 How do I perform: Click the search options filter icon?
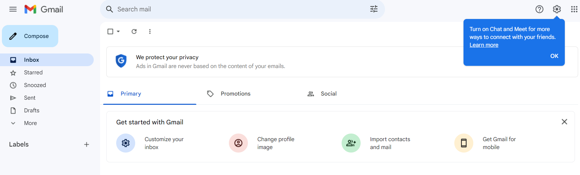[x=374, y=9]
